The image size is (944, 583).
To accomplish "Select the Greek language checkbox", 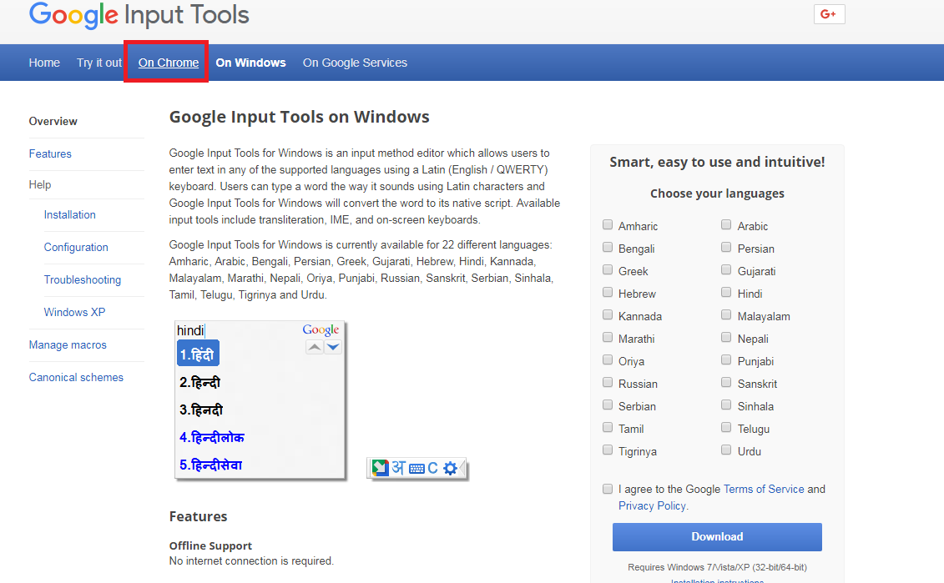I will [608, 270].
